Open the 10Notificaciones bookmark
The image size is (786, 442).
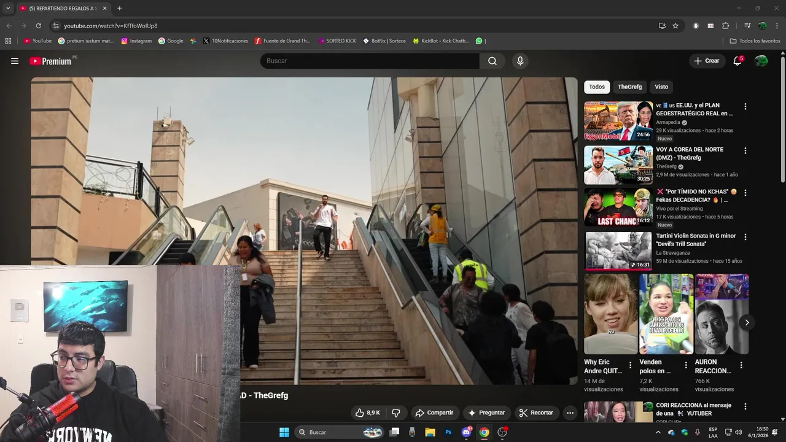[225, 41]
